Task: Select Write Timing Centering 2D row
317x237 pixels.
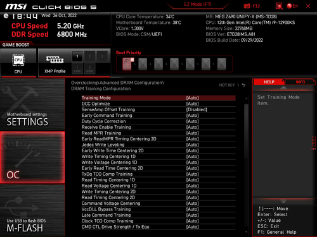Action: [x=158, y=191]
